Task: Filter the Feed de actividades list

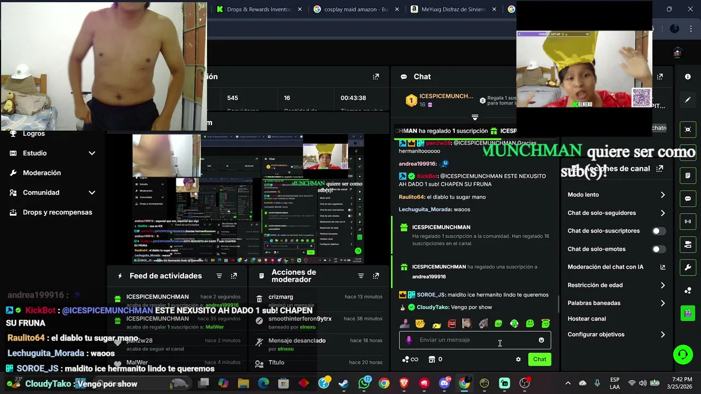Action: (219, 276)
